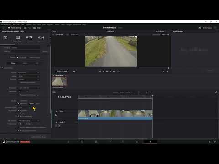Jump to first frame in viewer transport
219x164 pixels.
[99, 72]
